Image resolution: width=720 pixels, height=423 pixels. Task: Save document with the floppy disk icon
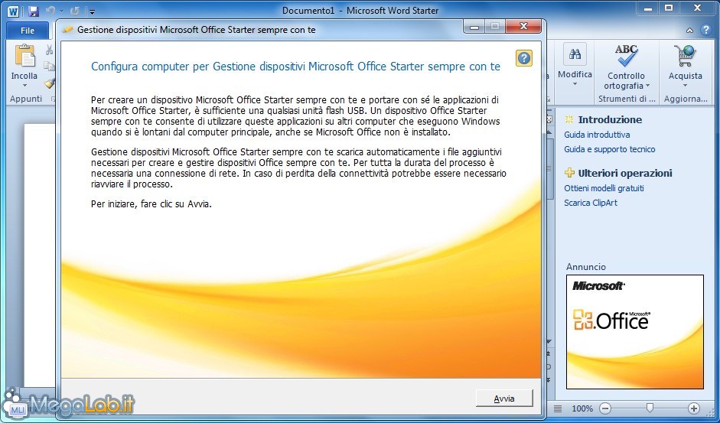[33, 11]
